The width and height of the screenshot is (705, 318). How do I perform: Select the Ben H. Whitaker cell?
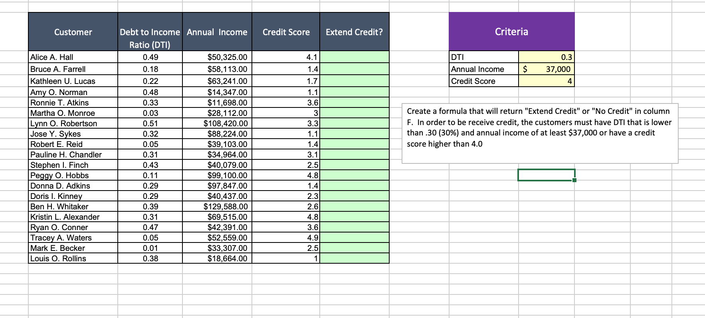point(73,207)
